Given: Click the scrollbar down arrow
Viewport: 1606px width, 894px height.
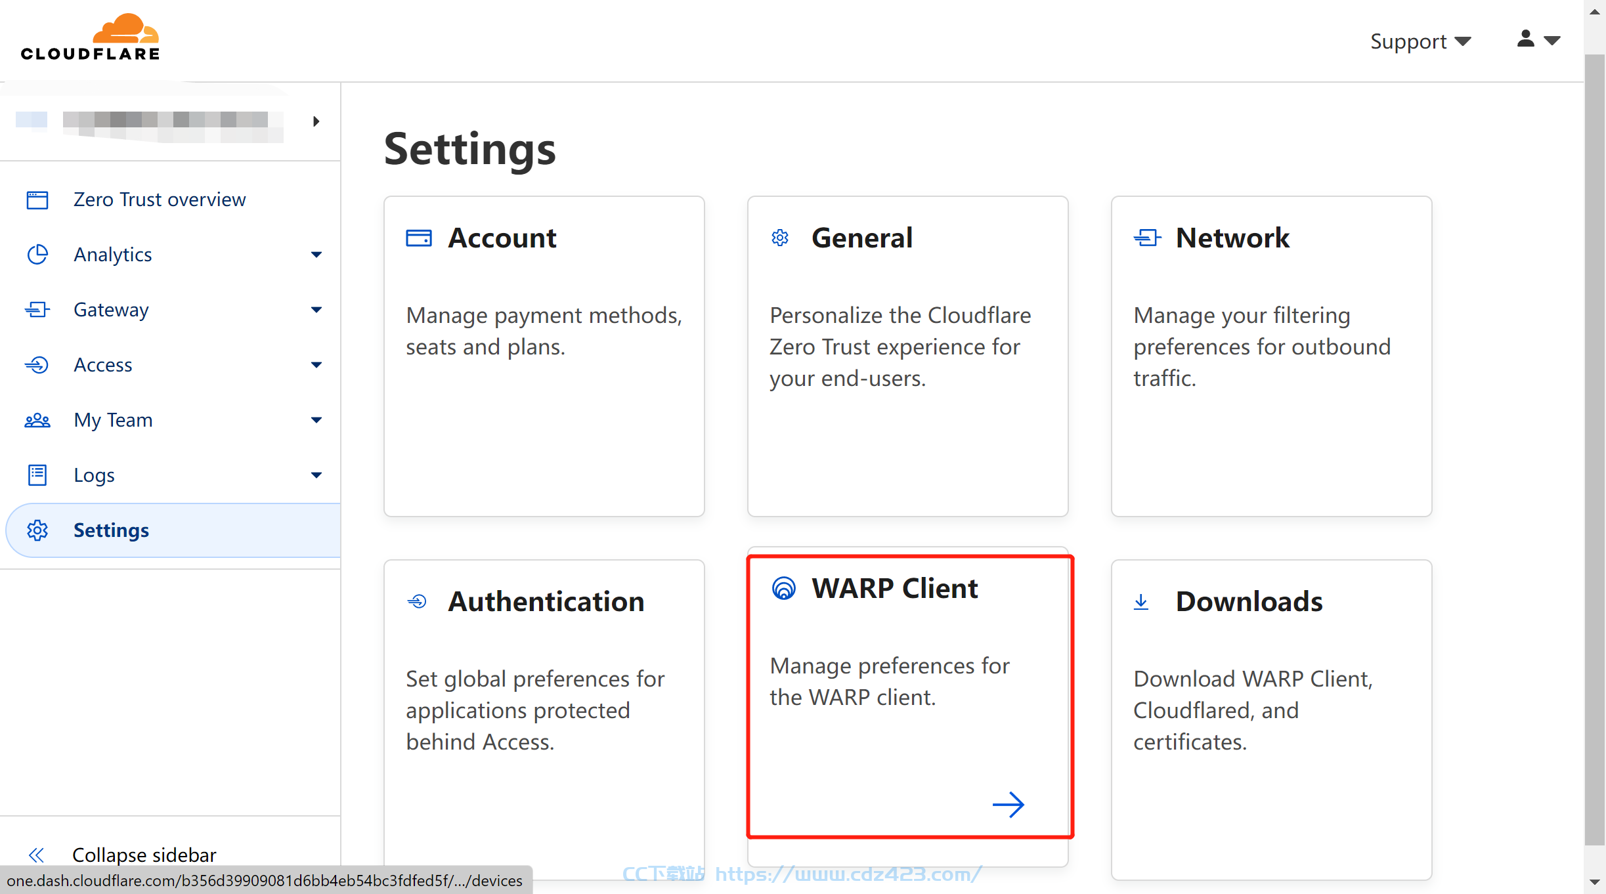Looking at the screenshot, I should click(x=1594, y=882).
